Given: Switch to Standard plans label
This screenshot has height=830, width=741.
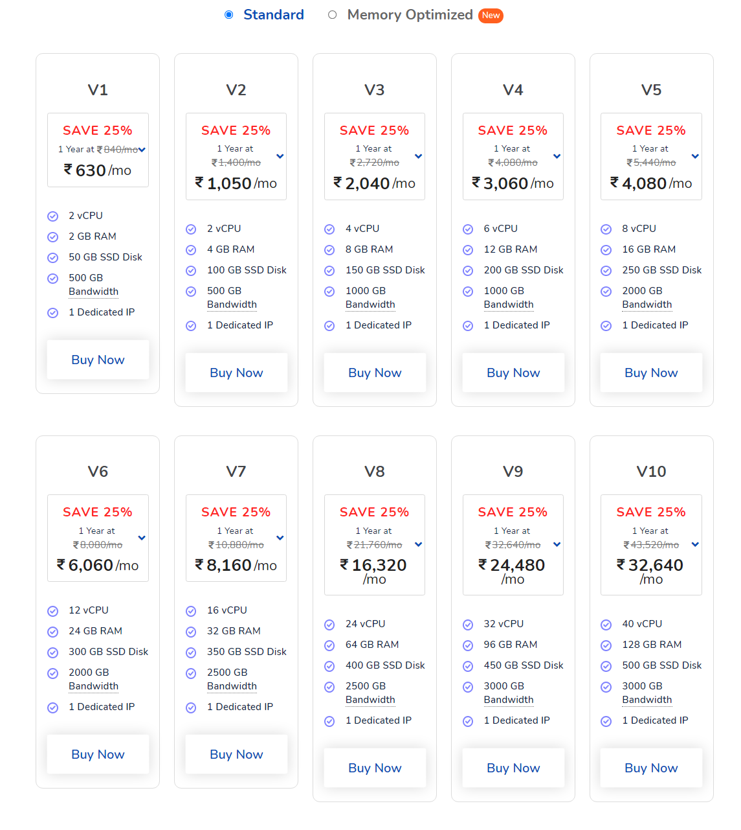Looking at the screenshot, I should pyautogui.click(x=274, y=15).
